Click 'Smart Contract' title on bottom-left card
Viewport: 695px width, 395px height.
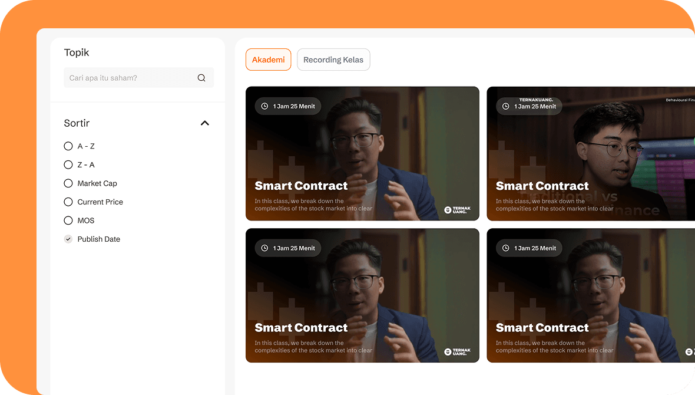pyautogui.click(x=301, y=328)
